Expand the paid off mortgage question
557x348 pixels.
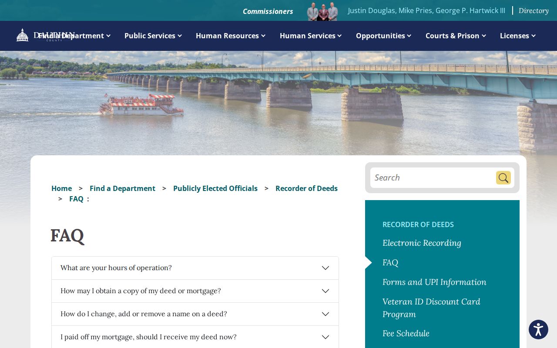click(195, 337)
